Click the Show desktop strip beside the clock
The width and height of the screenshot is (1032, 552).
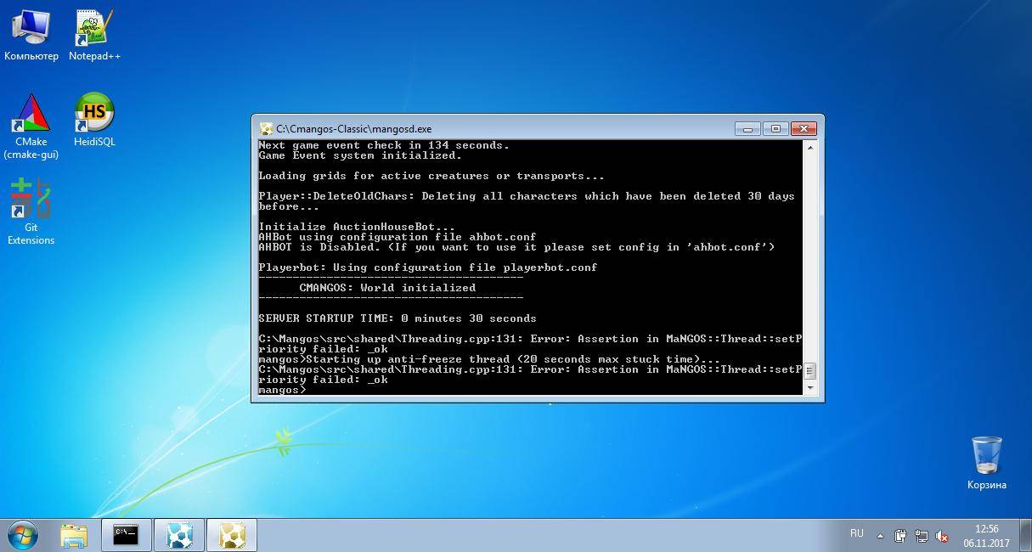point(1025,535)
